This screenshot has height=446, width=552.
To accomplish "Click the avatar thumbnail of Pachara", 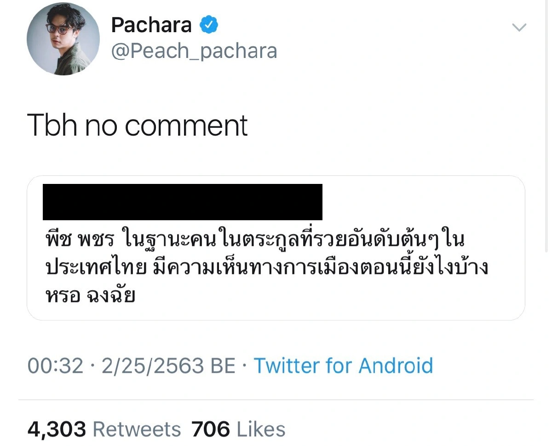I will [63, 39].
